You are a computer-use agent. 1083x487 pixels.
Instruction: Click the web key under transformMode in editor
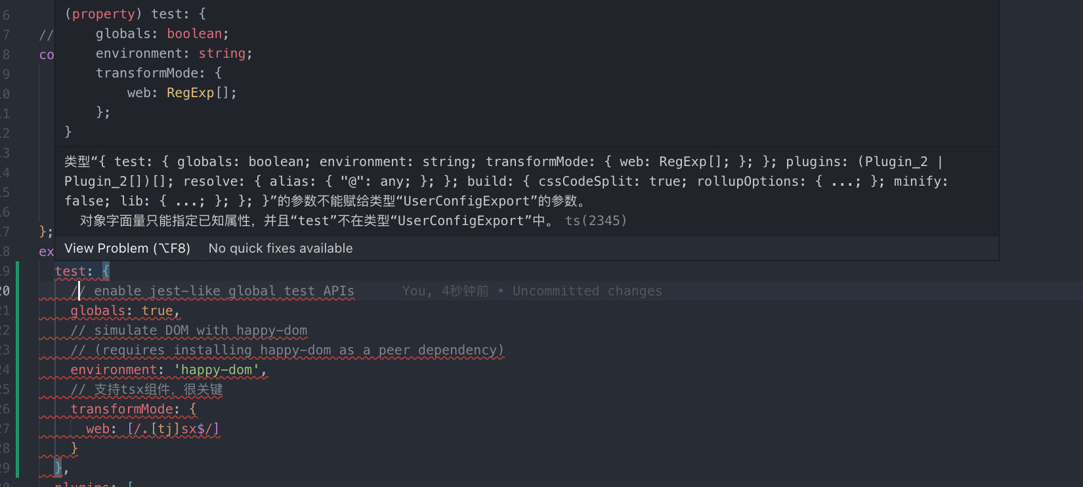pos(97,429)
